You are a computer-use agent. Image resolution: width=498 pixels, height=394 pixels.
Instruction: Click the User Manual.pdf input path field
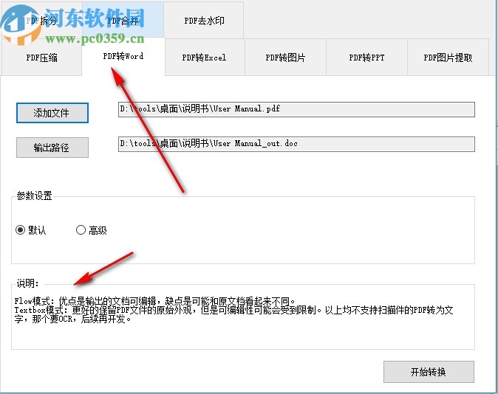296,109
